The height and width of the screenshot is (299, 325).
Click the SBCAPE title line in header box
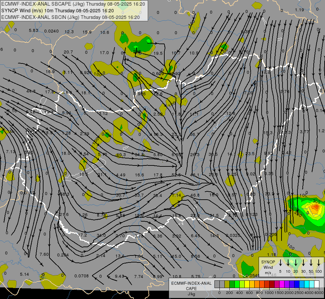click(x=74, y=4)
